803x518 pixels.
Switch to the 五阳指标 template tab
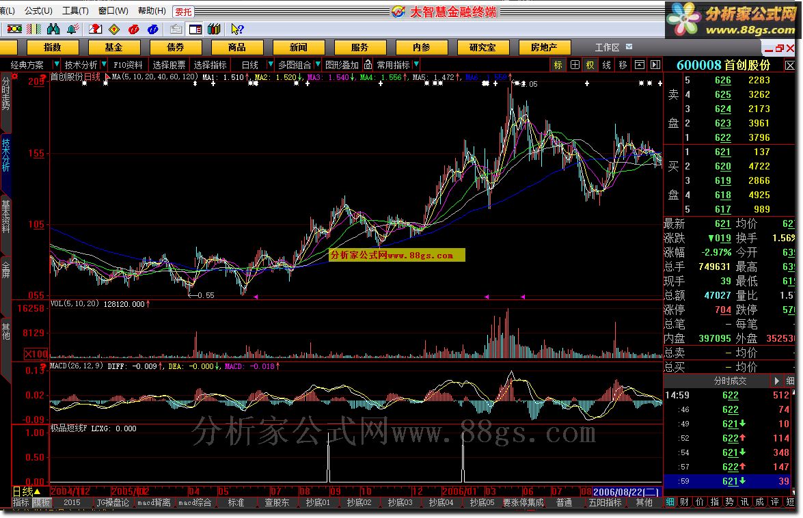coord(605,503)
